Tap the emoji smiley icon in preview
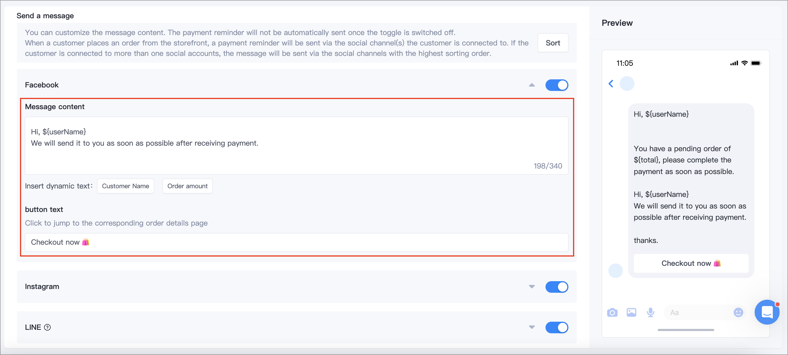Image resolution: width=788 pixels, height=355 pixels. [x=738, y=312]
